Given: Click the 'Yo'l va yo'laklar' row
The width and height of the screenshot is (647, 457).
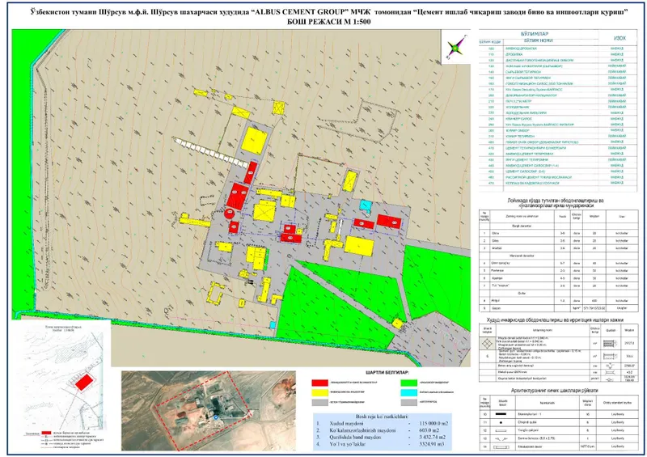Looking at the screenshot, I should tap(382, 444).
